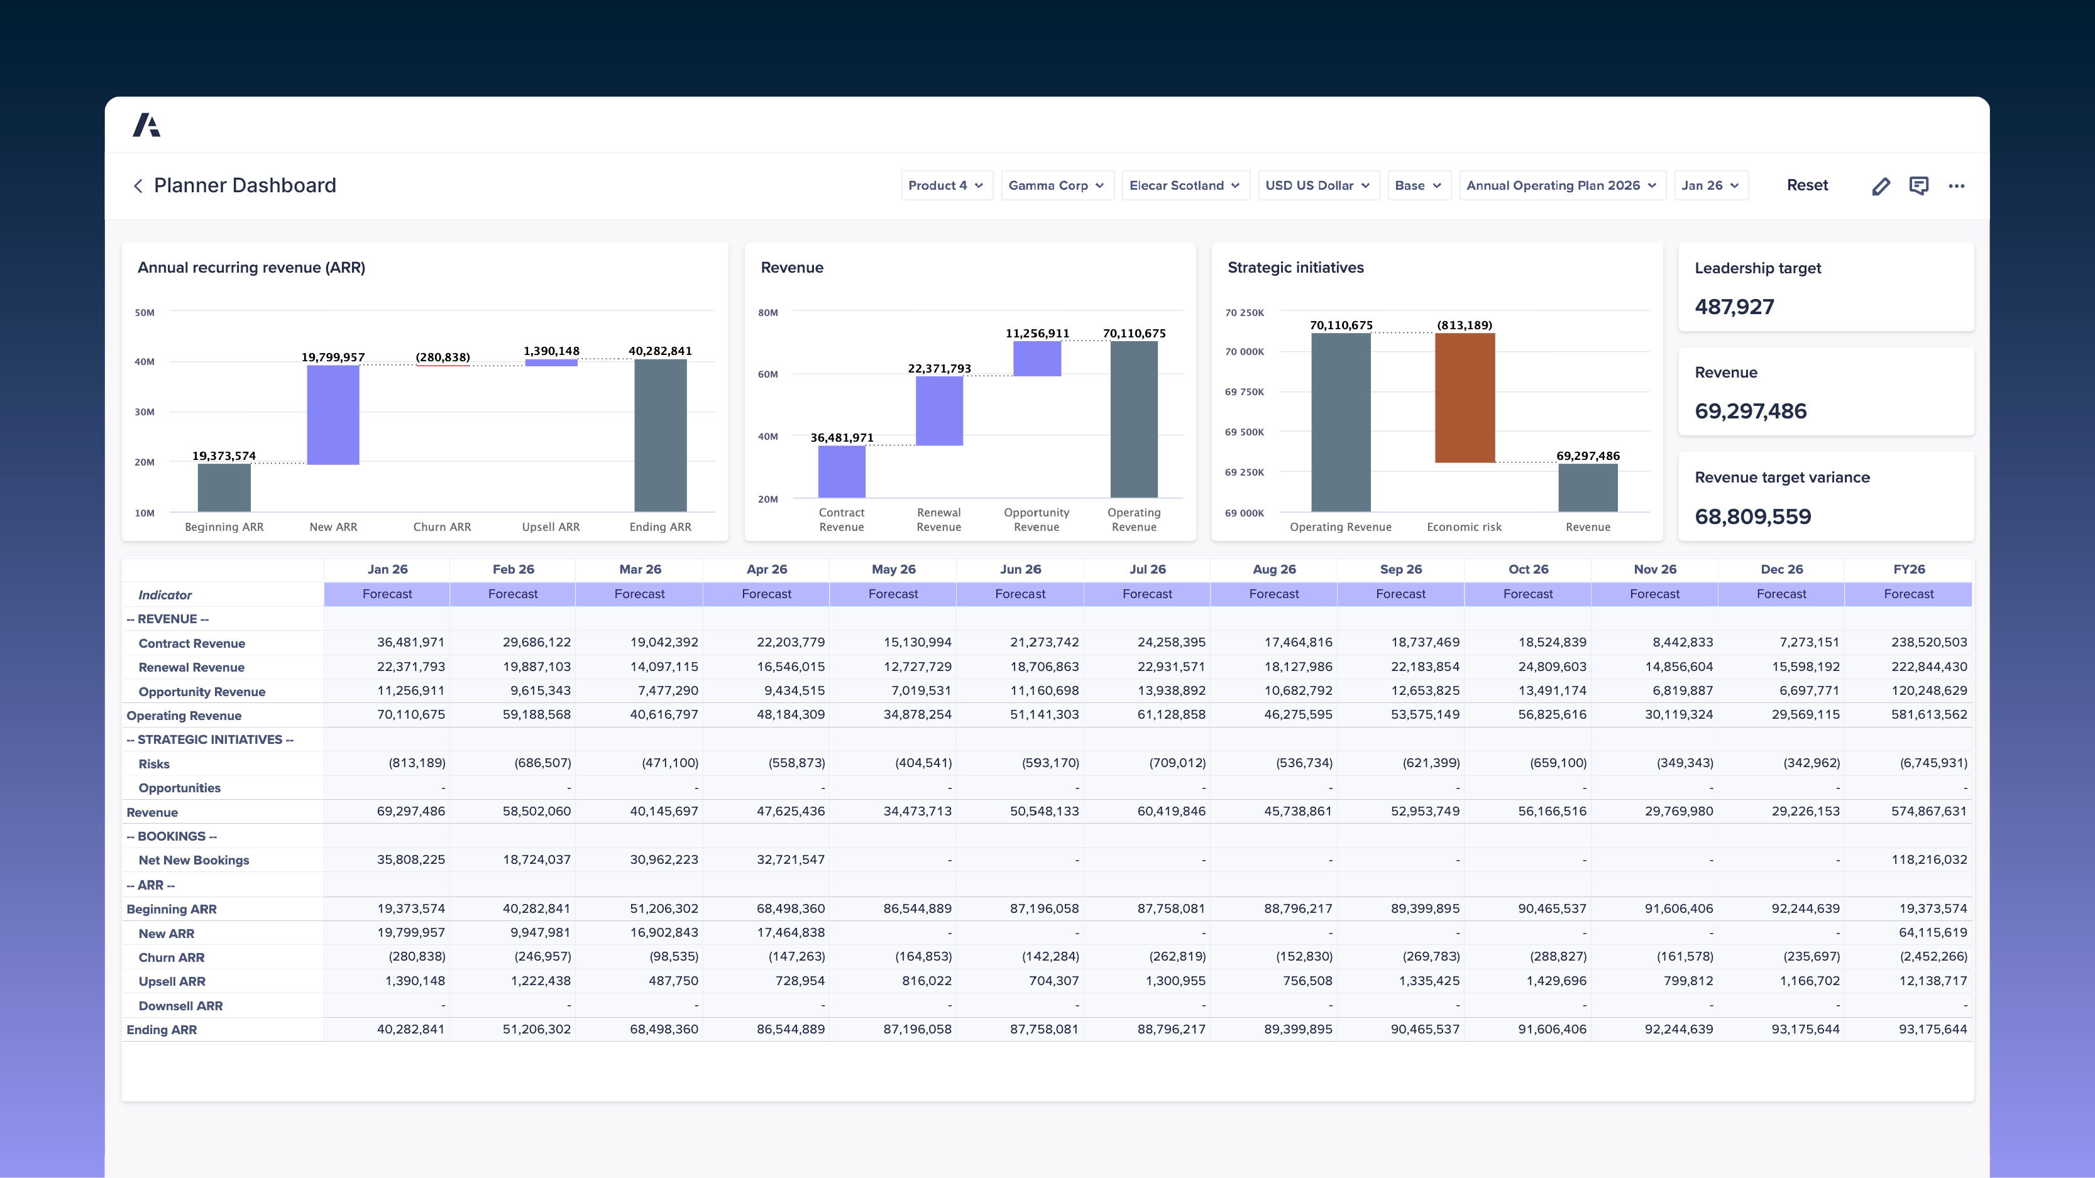This screenshot has width=2095, height=1178.
Task: Open the comments icon
Action: (1918, 186)
